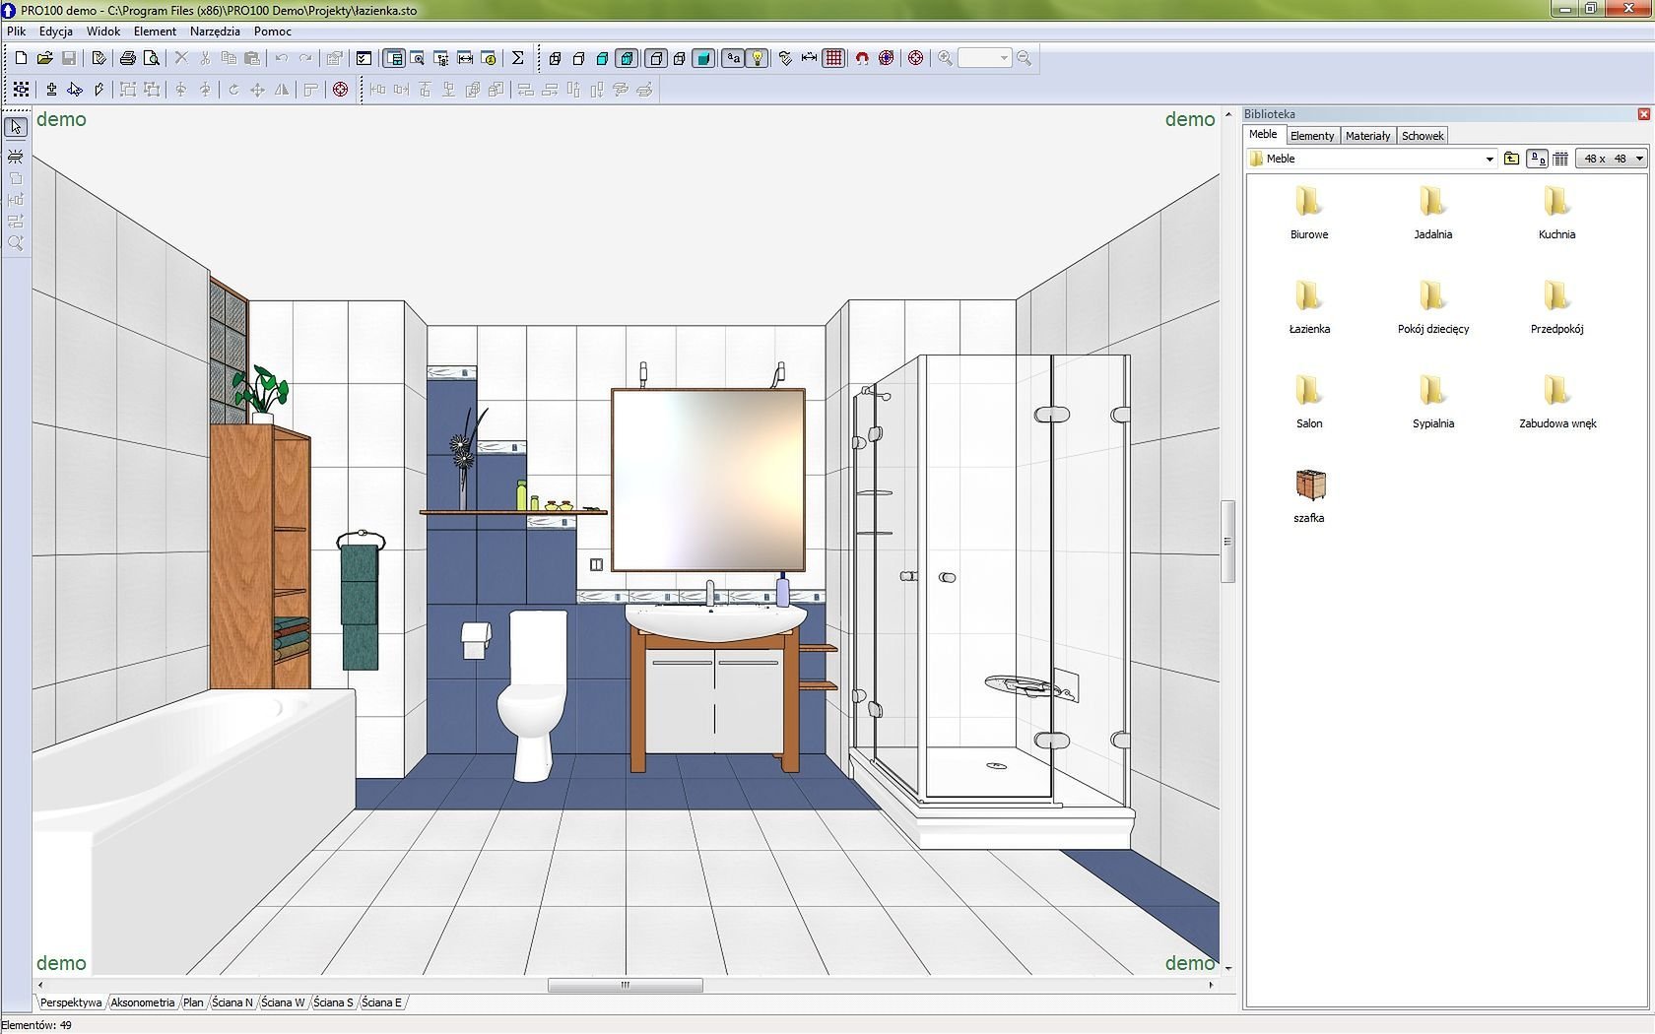Open the Meble folder dropdown
Screen dimensions: 1655x1034
point(1489,159)
